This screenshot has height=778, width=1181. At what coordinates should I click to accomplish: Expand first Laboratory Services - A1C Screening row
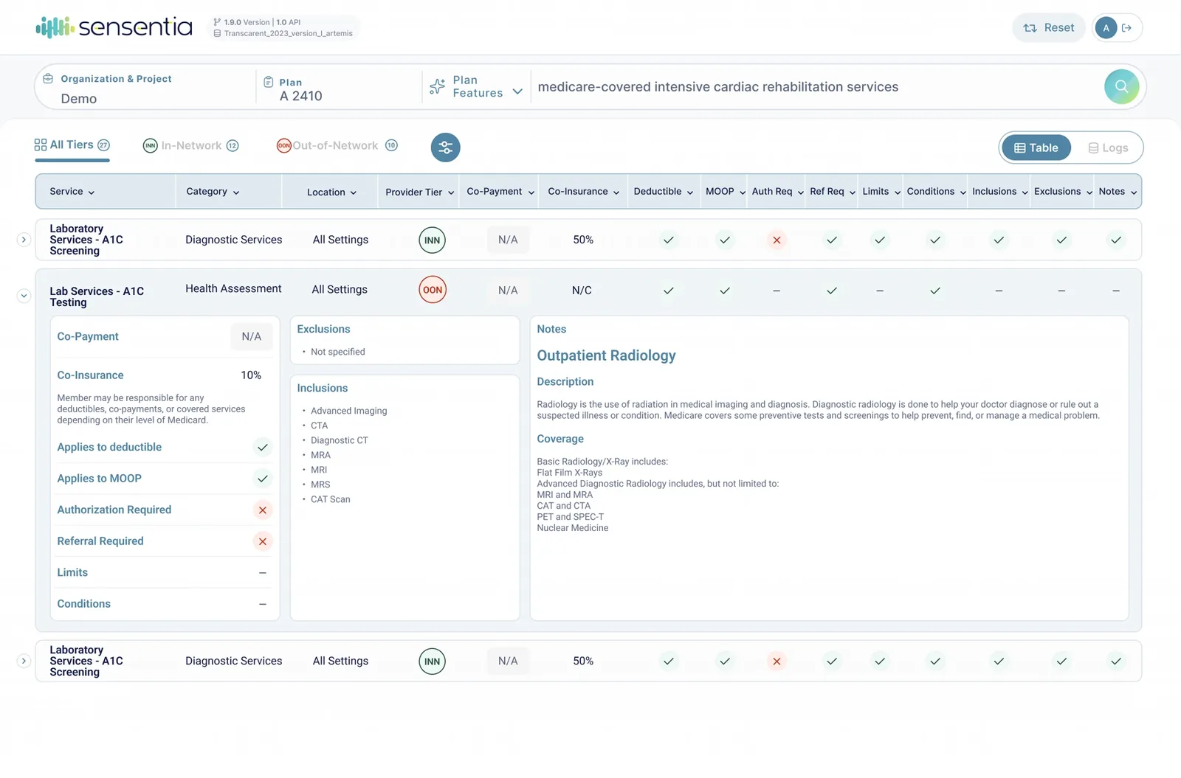click(x=24, y=240)
